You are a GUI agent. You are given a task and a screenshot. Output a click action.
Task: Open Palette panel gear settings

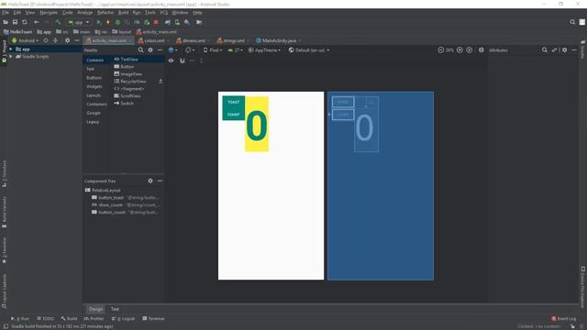click(150, 50)
